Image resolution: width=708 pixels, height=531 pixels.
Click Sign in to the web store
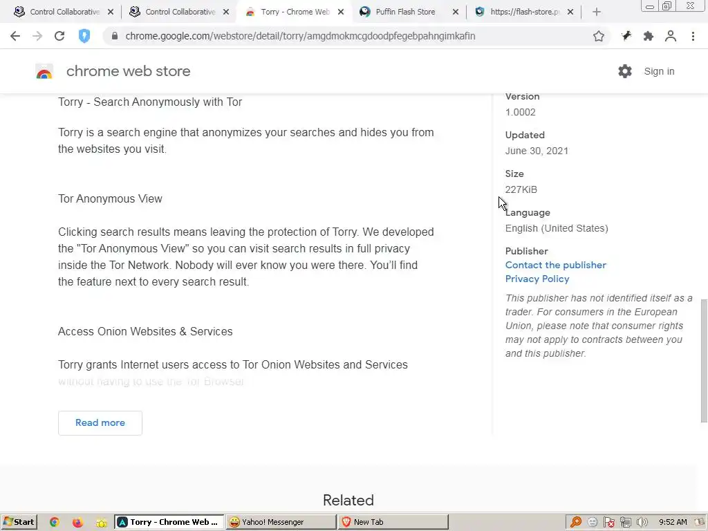659,71
